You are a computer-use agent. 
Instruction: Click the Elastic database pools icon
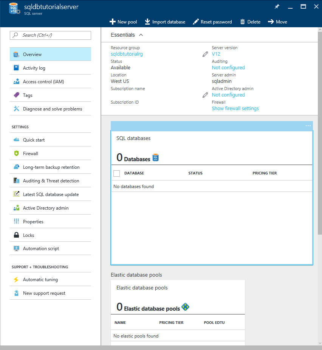click(x=185, y=307)
